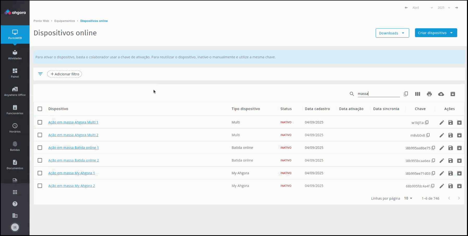
Task: Click the help question mark icon
Action: 15,204
